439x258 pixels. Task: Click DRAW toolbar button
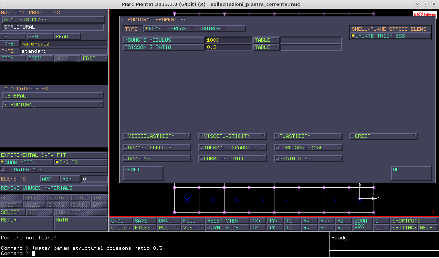pos(169,221)
